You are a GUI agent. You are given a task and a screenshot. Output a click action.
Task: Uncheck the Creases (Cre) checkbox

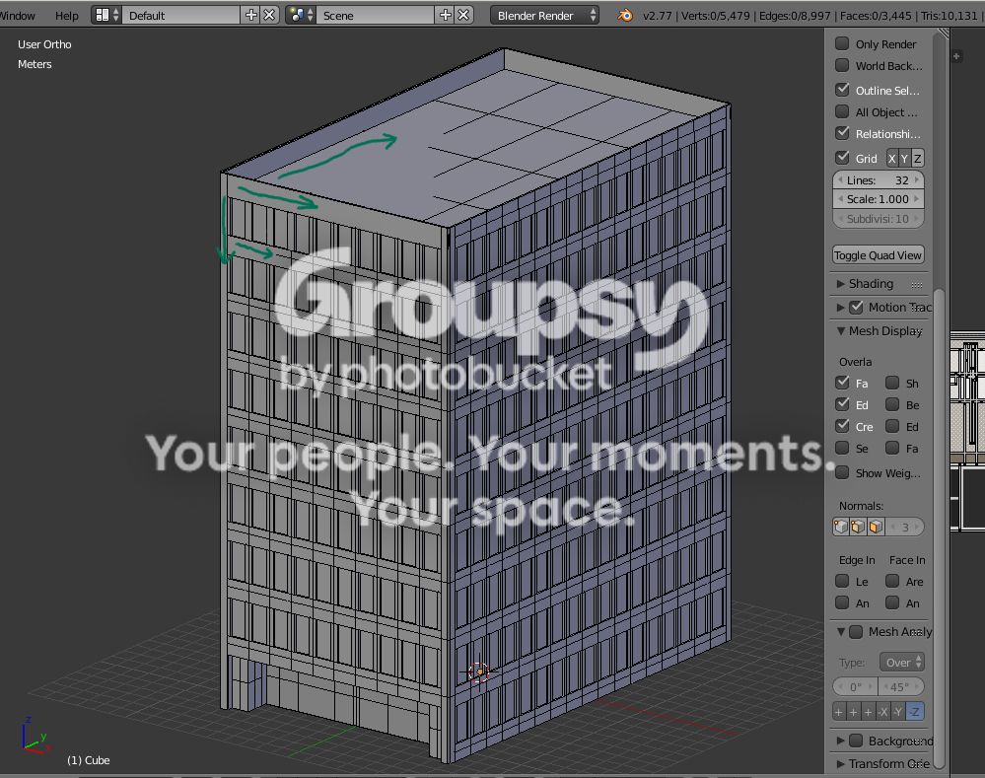[x=842, y=426]
